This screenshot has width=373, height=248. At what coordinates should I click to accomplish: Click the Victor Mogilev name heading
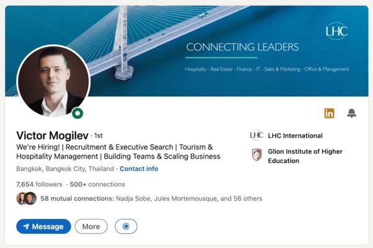(52, 135)
